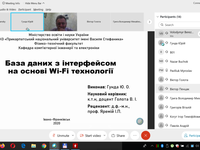
Task: Click the participant Search field
Action: (179, 25)
